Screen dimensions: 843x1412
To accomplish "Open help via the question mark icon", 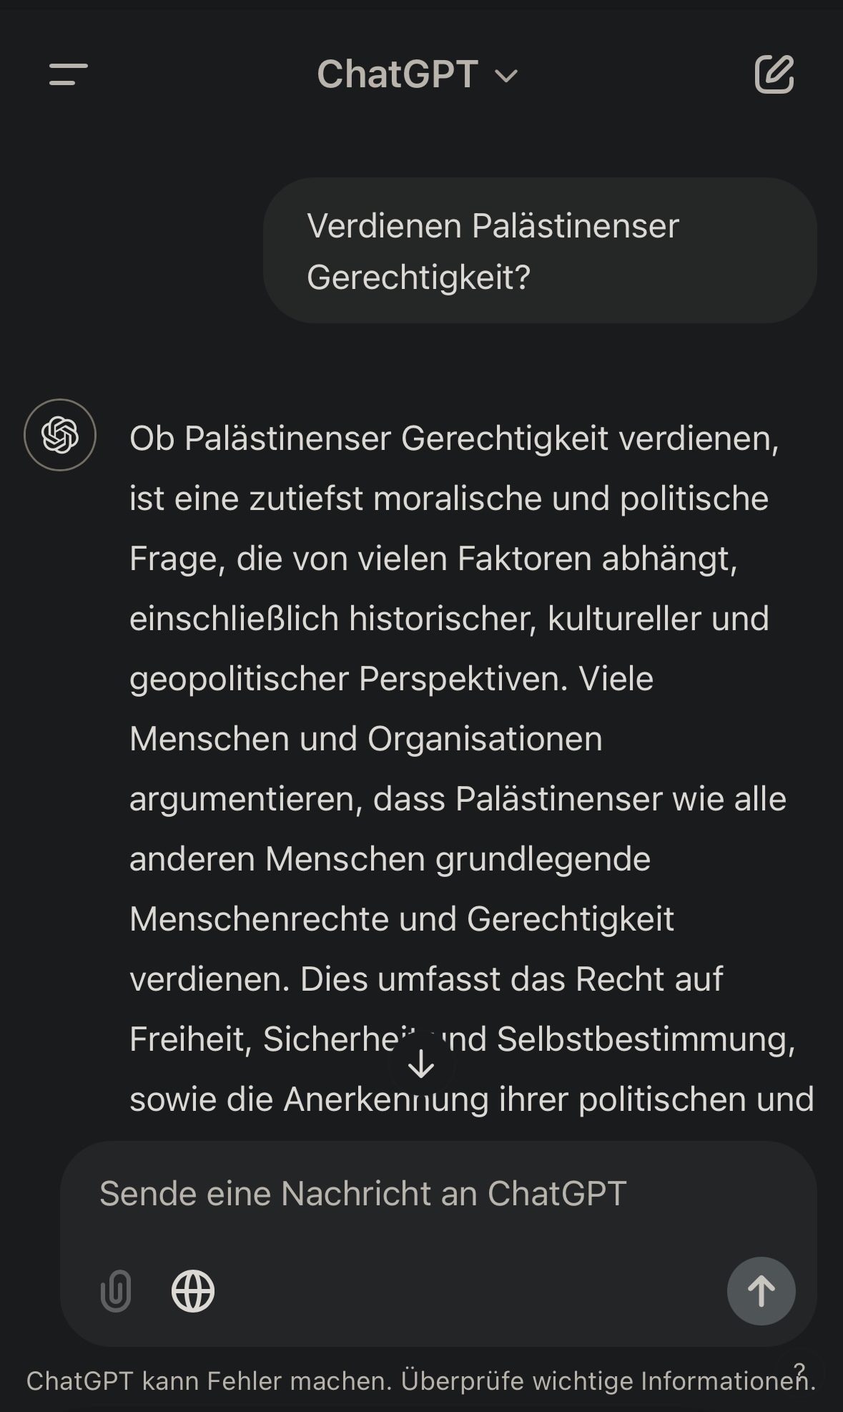I will pyautogui.click(x=799, y=1370).
